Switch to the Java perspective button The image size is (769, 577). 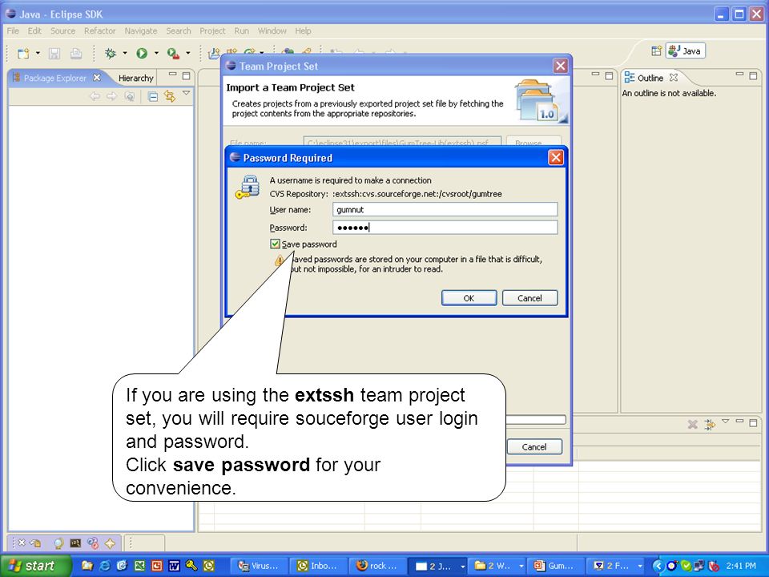[685, 50]
